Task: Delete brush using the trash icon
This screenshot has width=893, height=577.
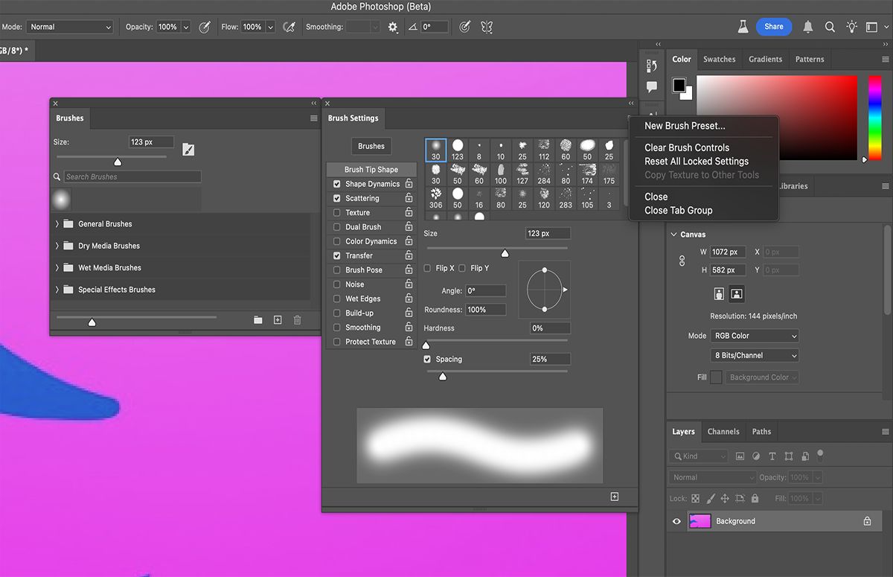Action: [297, 319]
